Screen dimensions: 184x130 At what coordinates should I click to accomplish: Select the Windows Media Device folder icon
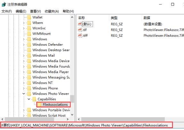tap(29, 61)
